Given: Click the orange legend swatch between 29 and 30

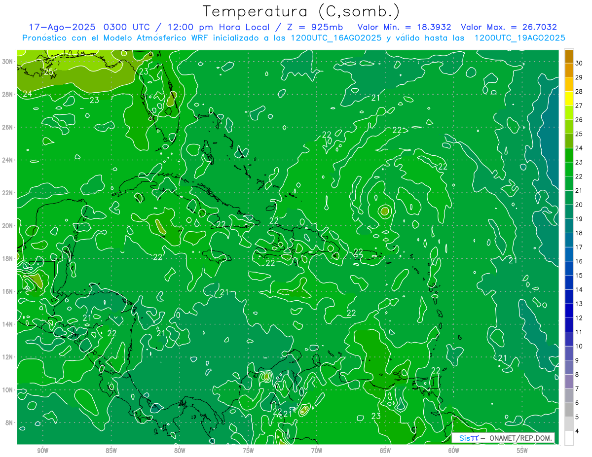Looking at the screenshot, I should pos(569,70).
